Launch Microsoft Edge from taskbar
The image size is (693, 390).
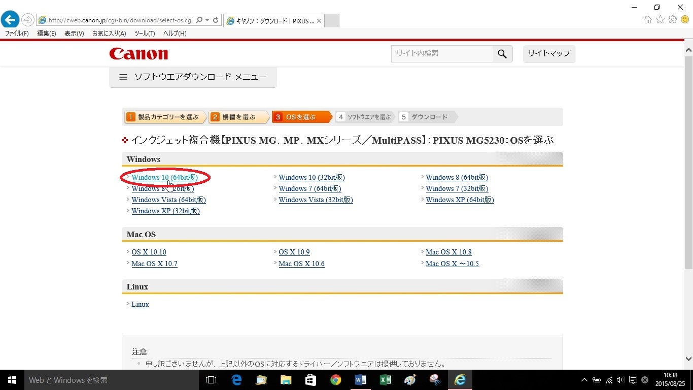pyautogui.click(x=236, y=380)
